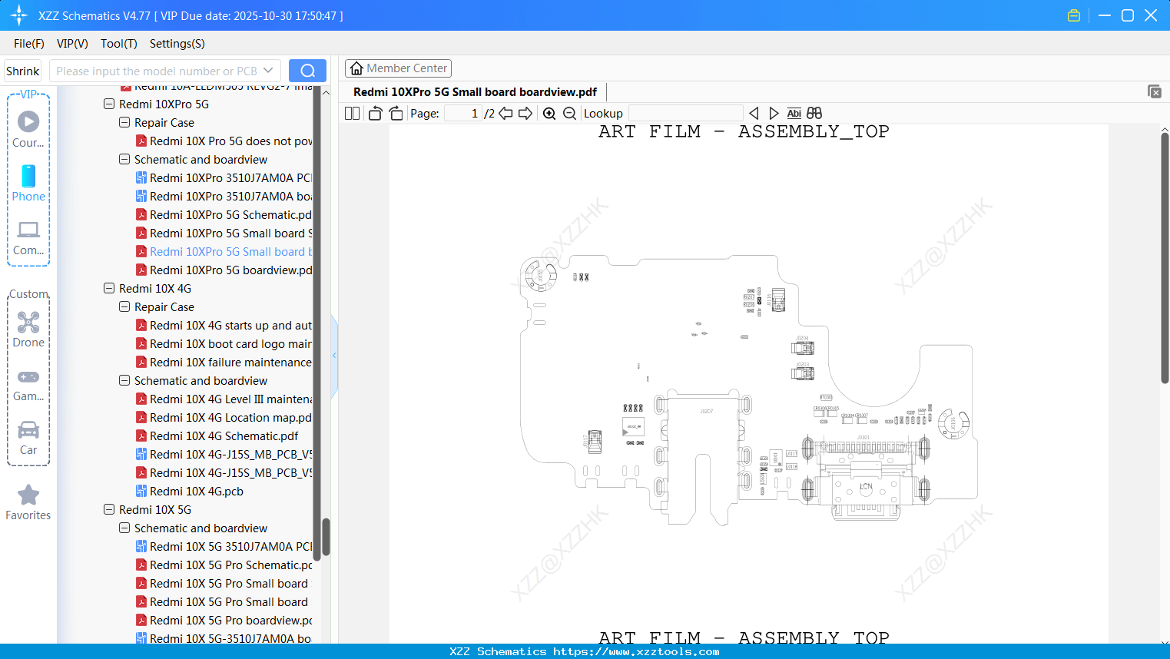Open the Tool menu
Screen dimensions: 1170x659
click(x=118, y=44)
